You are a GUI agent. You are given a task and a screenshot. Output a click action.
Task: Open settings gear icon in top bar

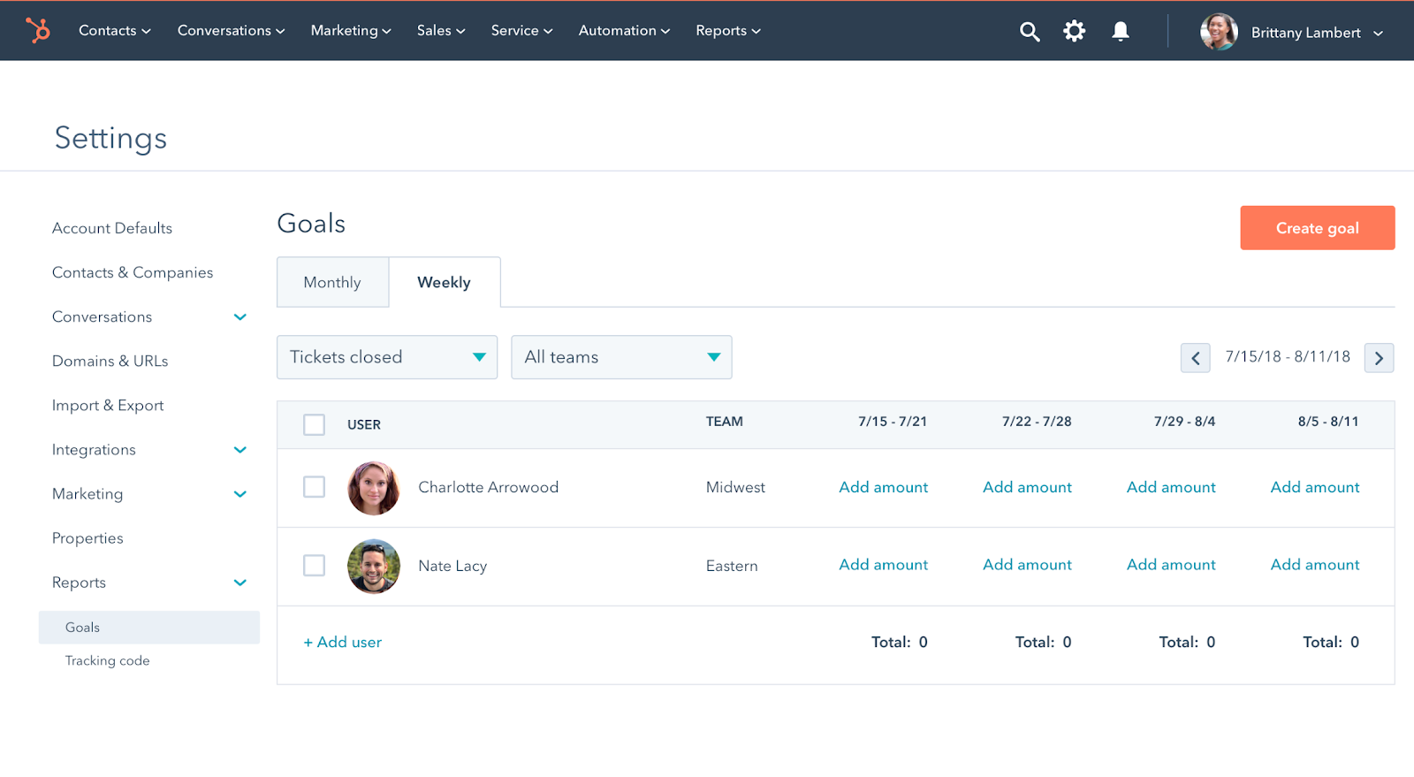tap(1074, 32)
